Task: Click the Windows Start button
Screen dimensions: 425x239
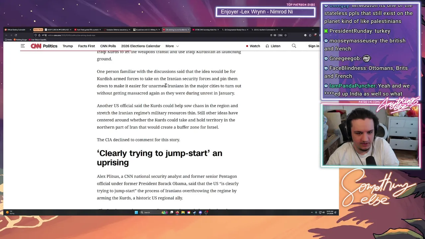Action: click(136, 212)
